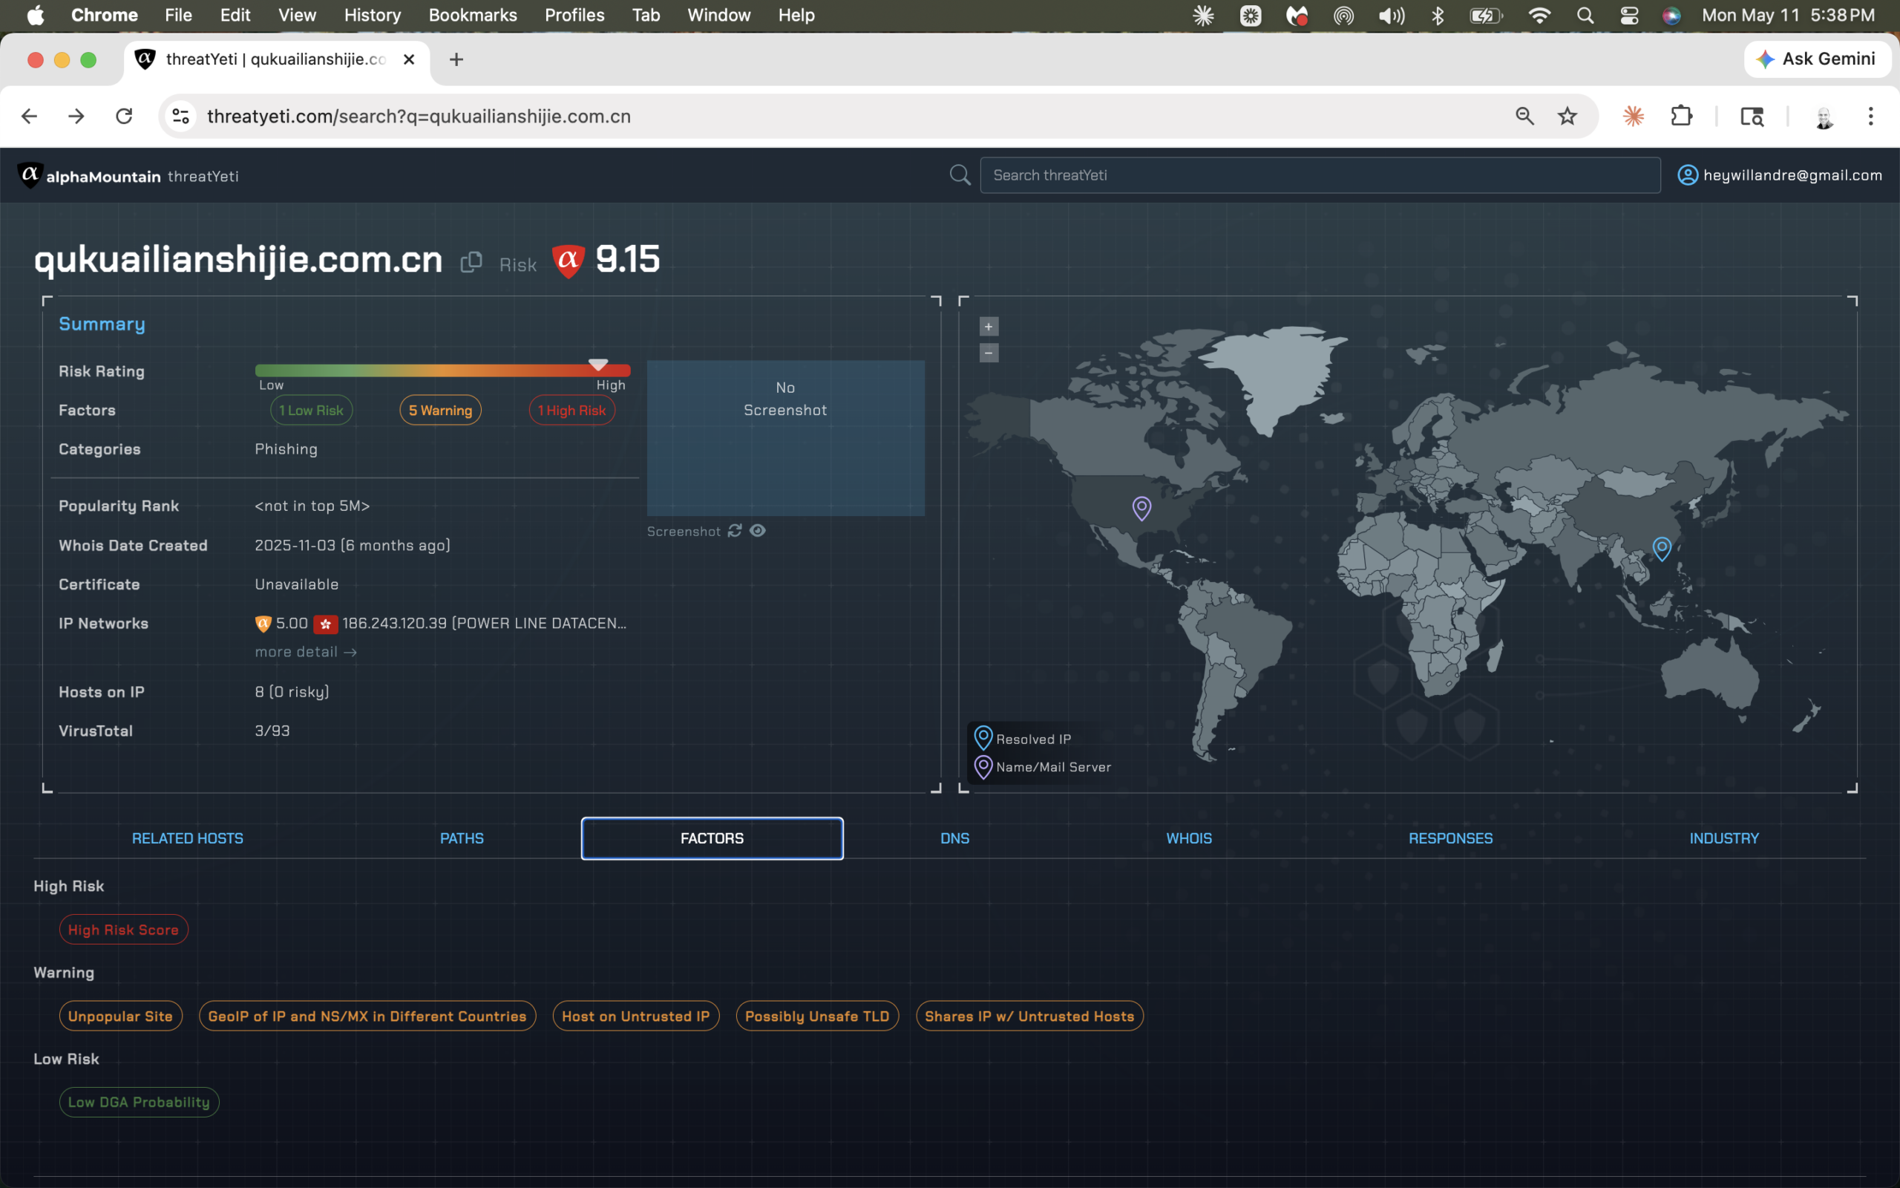Click the red alphaMountain risk shield icon
This screenshot has width=1900, height=1188.
pos(569,260)
